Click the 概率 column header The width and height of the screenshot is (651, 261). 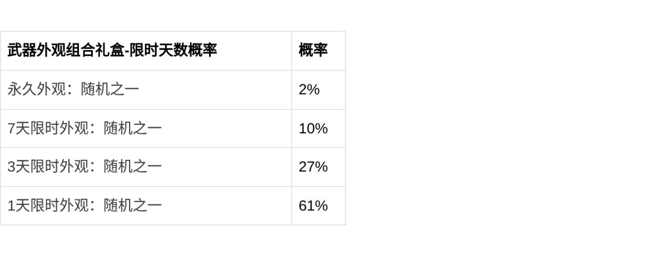click(313, 51)
